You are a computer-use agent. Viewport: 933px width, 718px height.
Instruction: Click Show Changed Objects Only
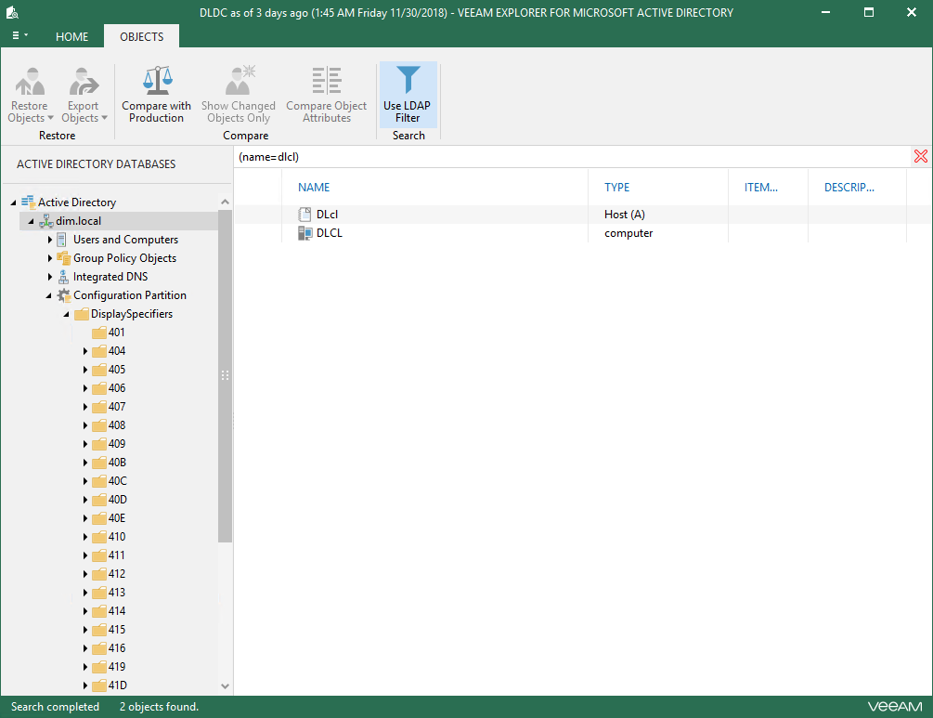(x=239, y=96)
